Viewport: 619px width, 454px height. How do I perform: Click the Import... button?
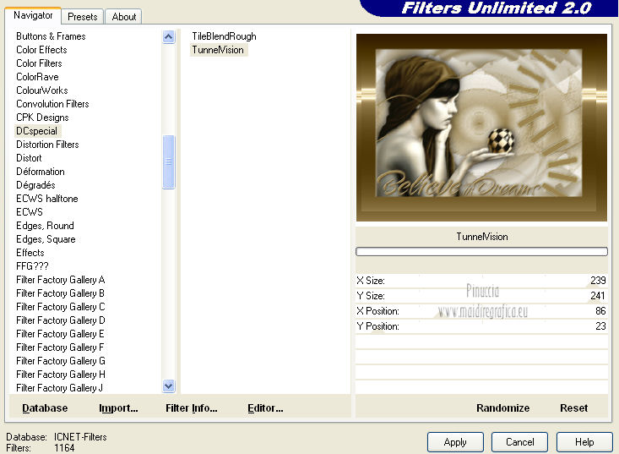pos(118,408)
